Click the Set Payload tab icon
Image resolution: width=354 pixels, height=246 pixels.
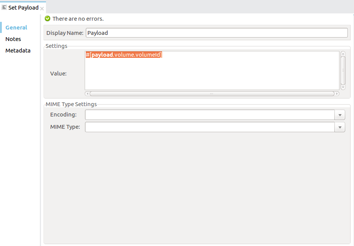4,7
